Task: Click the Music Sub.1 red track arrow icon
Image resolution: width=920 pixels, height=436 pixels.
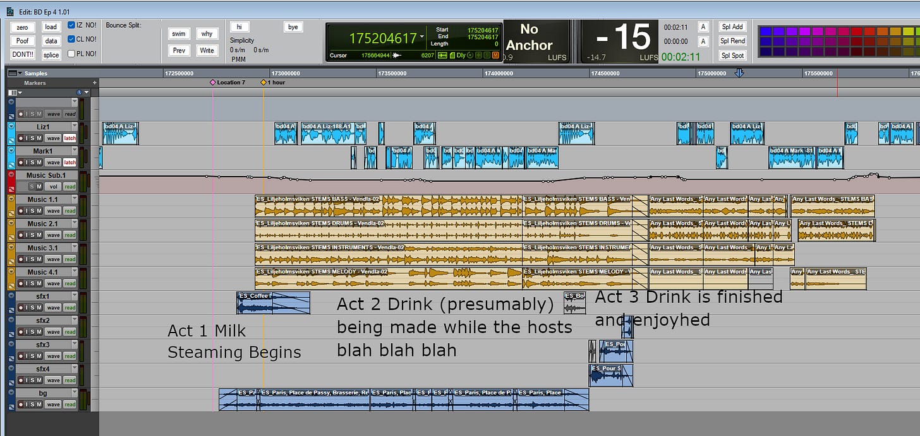Action: [11, 175]
